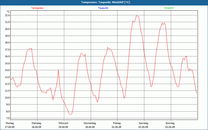Click the date 30.04.09

(x=90, y=127)
